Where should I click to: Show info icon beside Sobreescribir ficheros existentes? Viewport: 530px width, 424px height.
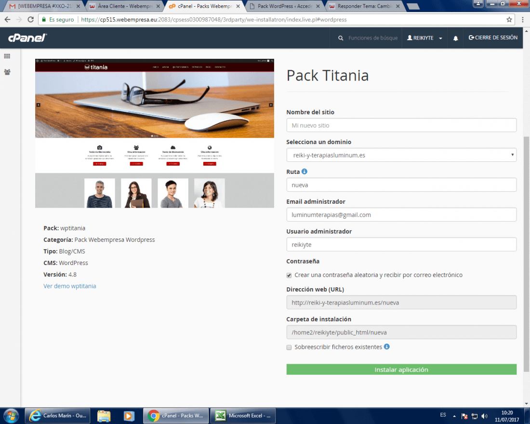[387, 346]
